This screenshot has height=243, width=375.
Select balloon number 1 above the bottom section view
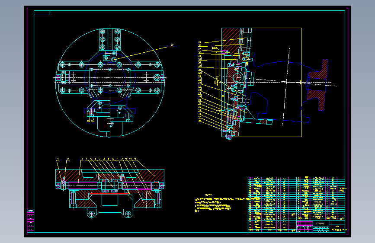(x=58, y=159)
